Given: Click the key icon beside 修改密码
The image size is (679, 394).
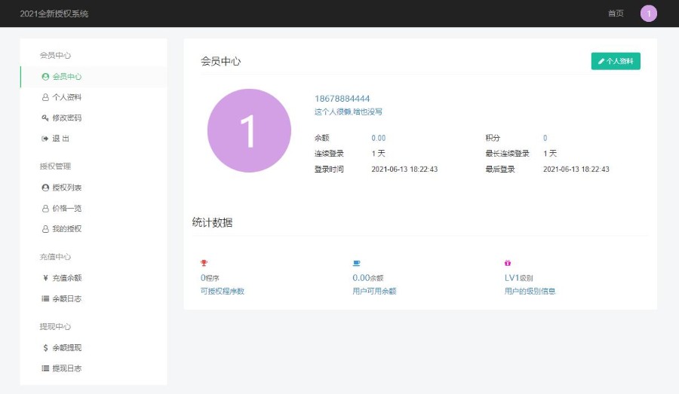Looking at the screenshot, I should pos(45,118).
